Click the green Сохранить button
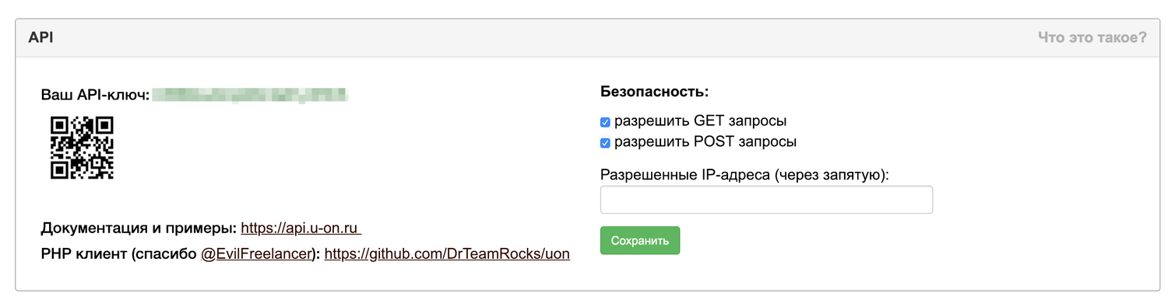This screenshot has height=307, width=1168. [640, 240]
